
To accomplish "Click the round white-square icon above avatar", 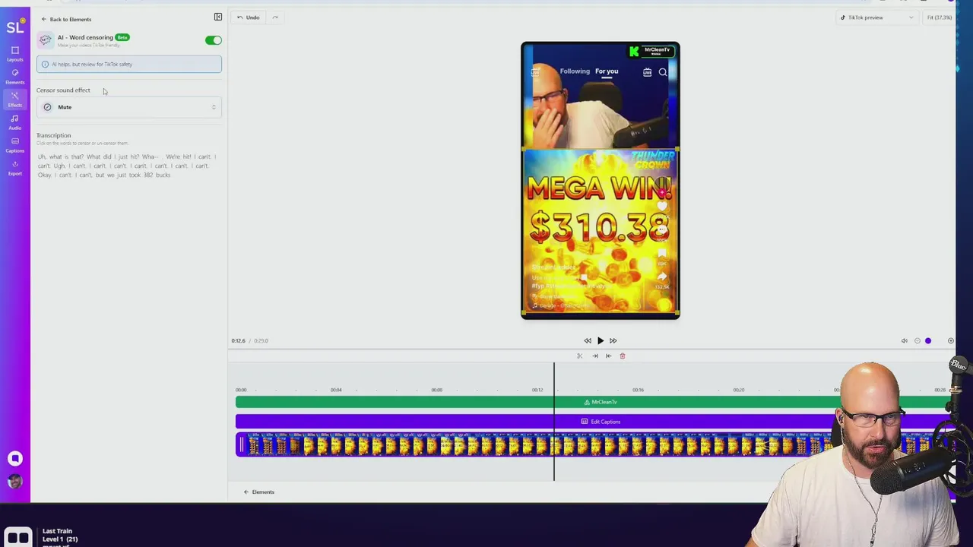I will pyautogui.click(x=14, y=458).
